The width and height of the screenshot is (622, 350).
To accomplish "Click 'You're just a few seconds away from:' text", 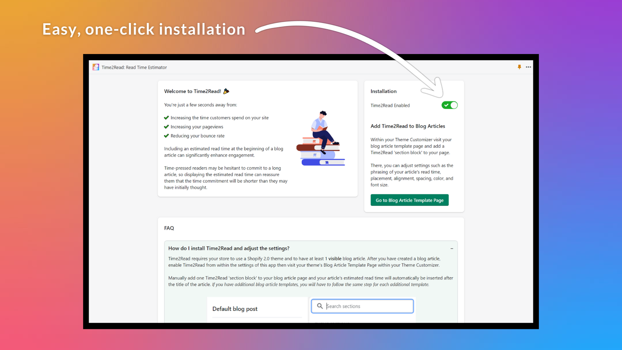I will point(201,105).
